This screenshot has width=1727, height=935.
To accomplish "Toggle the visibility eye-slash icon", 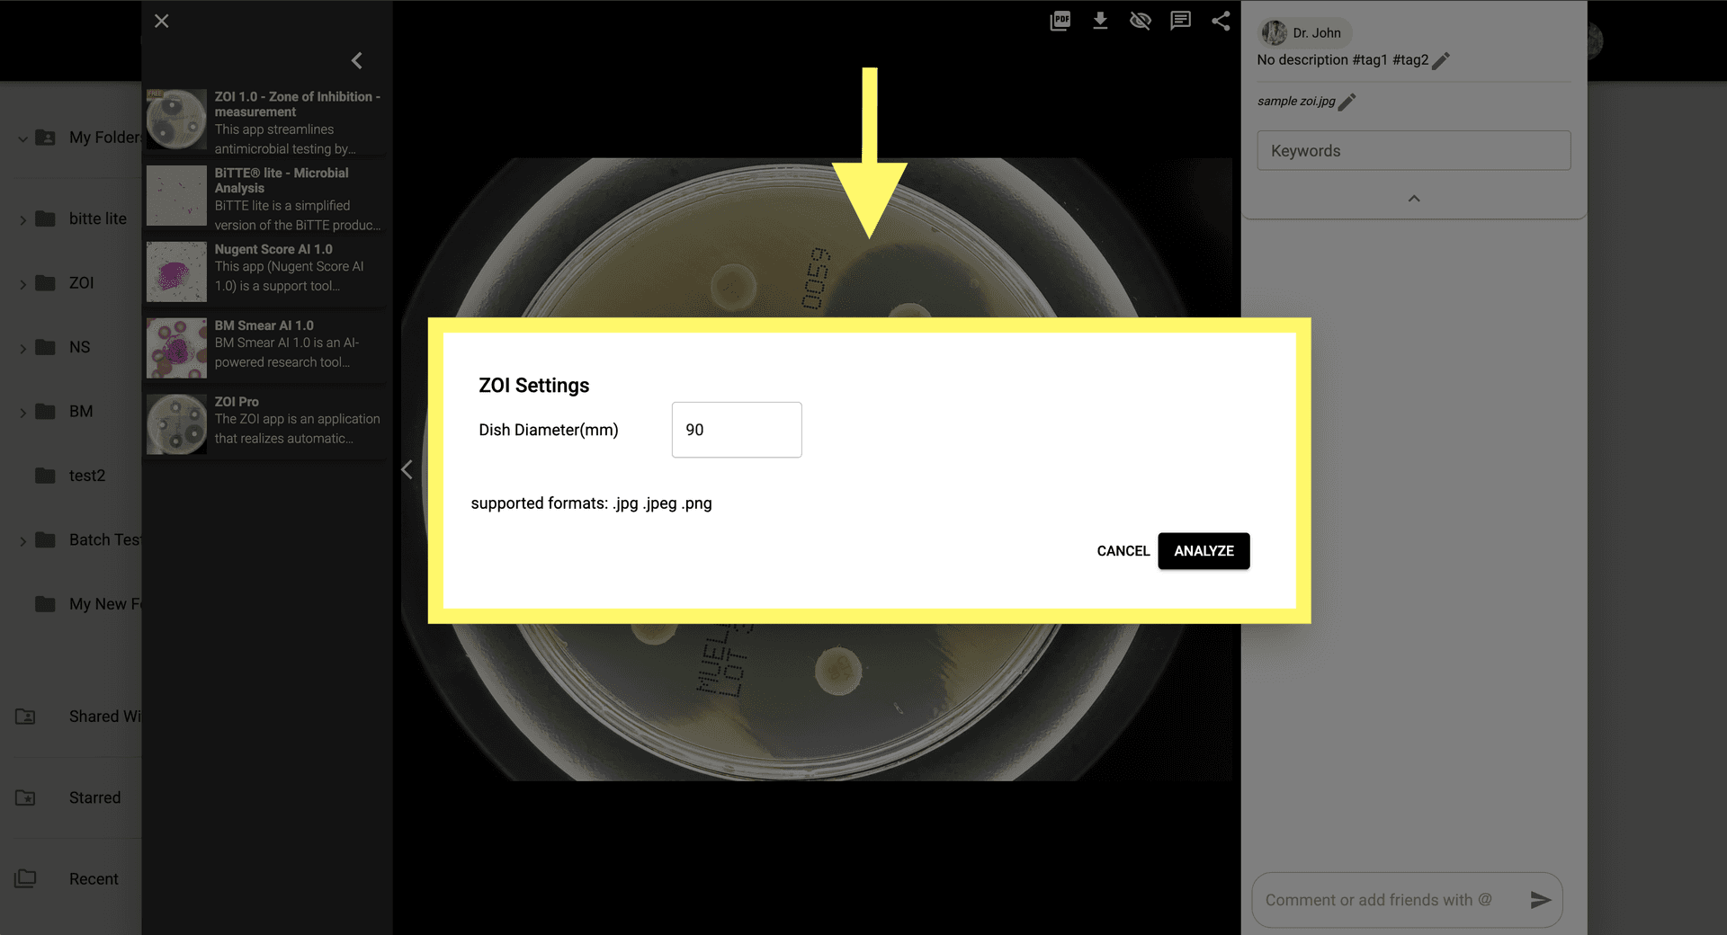I will point(1141,21).
